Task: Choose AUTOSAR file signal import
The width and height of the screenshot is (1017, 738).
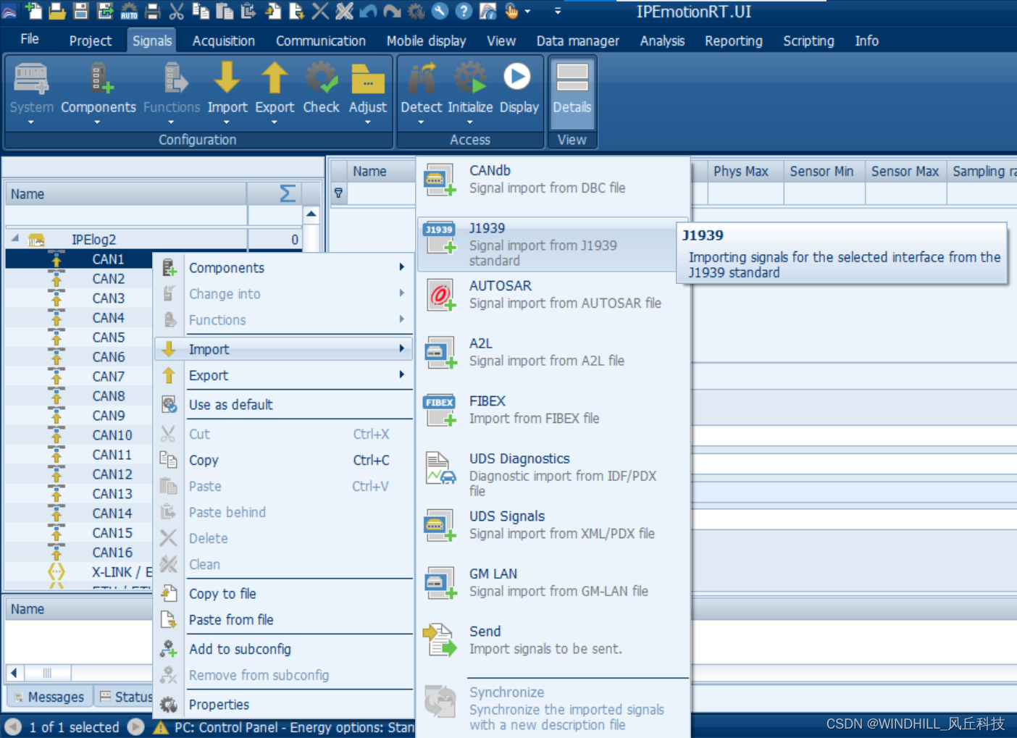Action: click(553, 295)
